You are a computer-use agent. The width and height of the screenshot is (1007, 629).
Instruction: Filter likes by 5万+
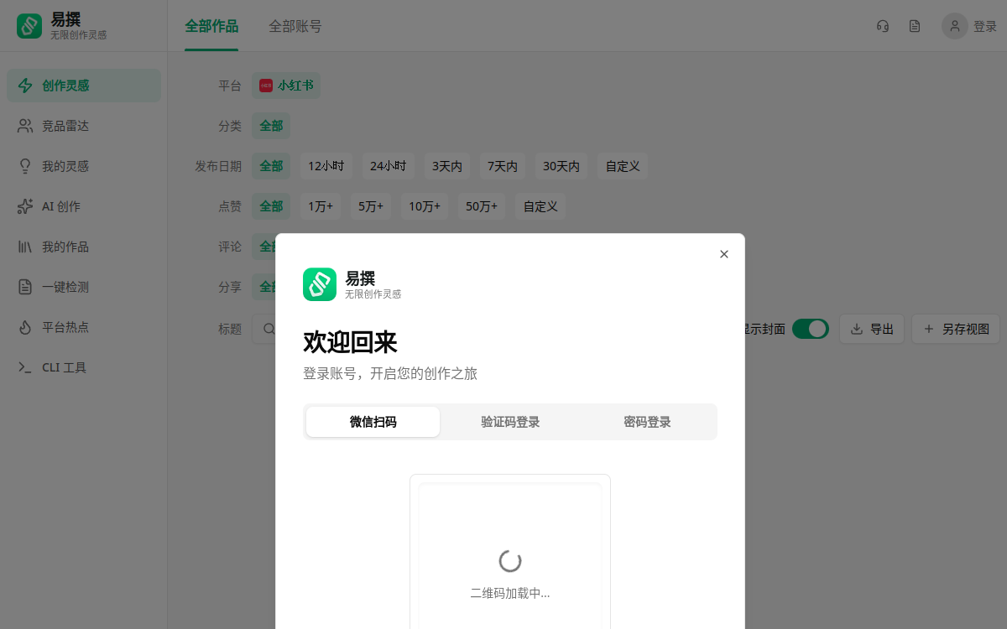(x=371, y=206)
